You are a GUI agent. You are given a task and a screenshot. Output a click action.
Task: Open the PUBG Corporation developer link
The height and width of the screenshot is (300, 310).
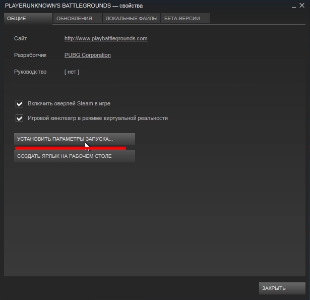(x=88, y=55)
